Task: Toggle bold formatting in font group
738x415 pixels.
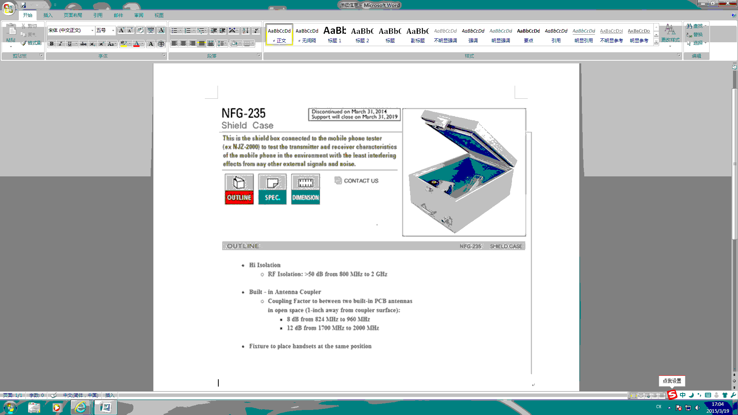Action: tap(52, 44)
